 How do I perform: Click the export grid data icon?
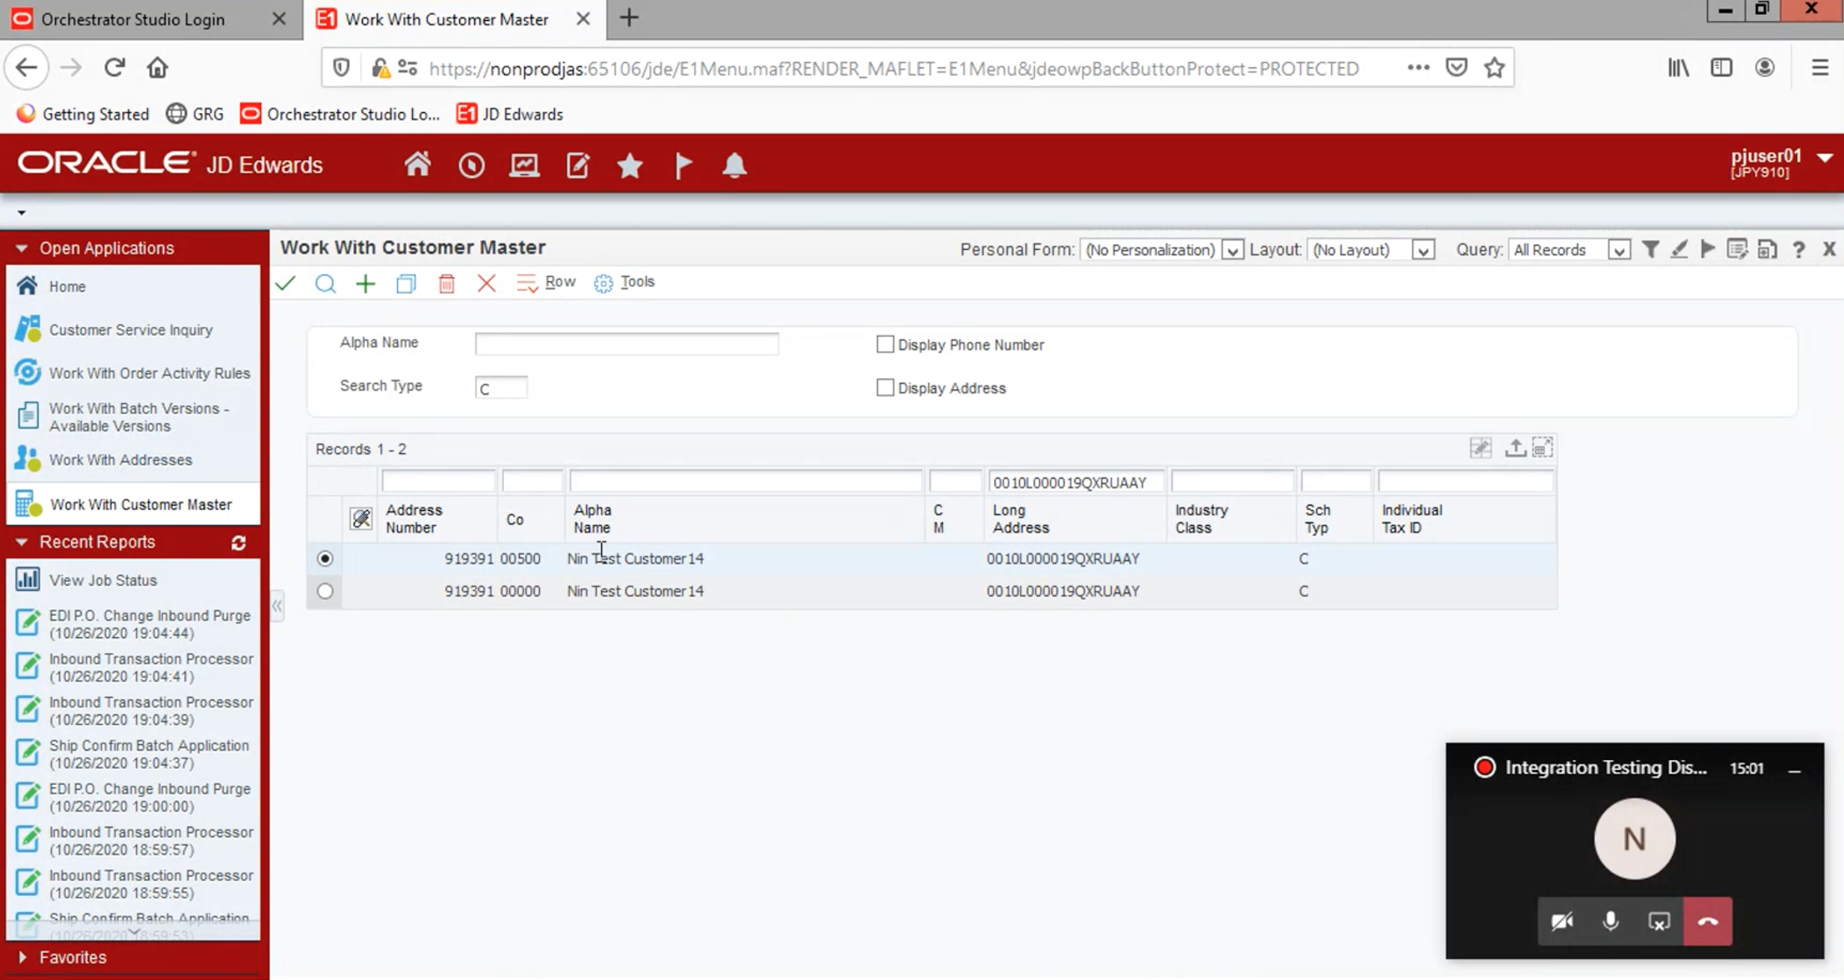coord(1515,448)
